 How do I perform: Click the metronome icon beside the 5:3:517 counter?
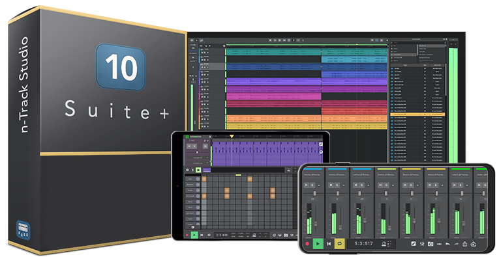[384, 244]
